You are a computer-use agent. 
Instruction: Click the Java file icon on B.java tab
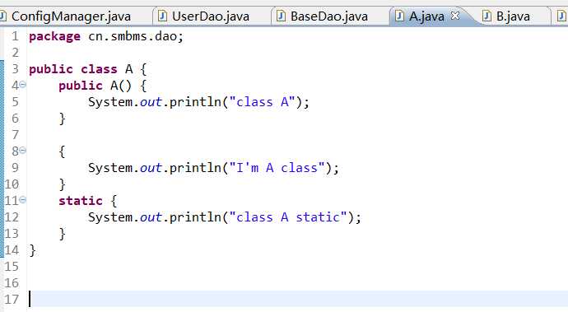click(x=487, y=16)
